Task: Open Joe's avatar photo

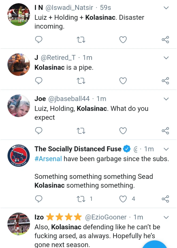Action: coord(19,106)
